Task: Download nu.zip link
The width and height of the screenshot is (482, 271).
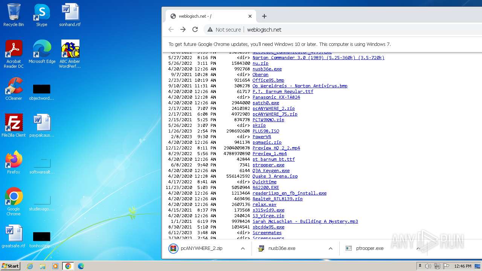Action: coord(260,63)
